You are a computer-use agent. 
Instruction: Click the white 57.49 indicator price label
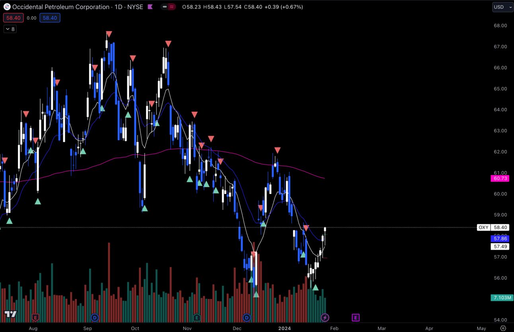[x=500, y=247]
